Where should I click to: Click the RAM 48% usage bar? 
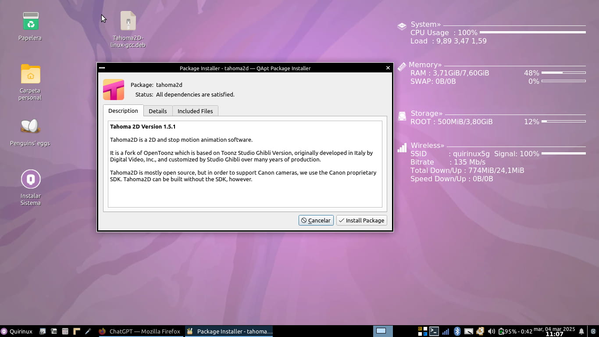pyautogui.click(x=563, y=73)
